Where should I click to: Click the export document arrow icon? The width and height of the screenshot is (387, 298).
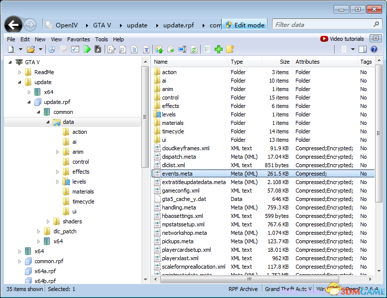171,49
